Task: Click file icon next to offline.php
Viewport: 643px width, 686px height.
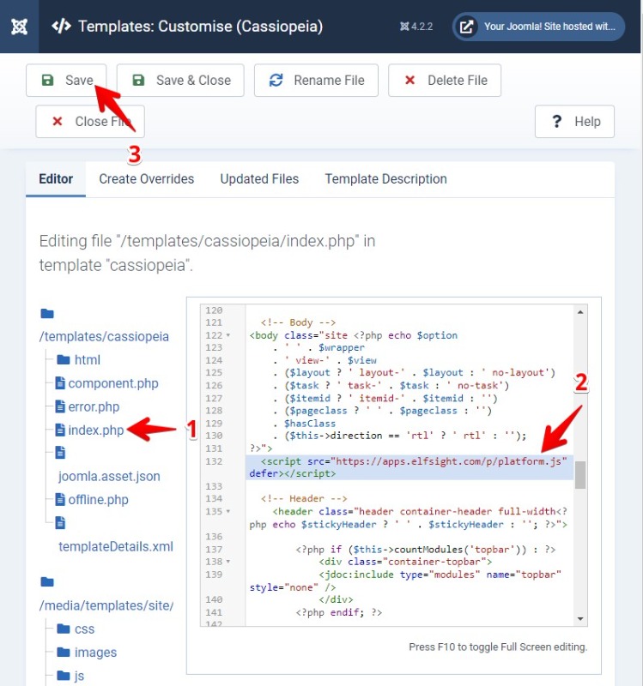Action: click(x=60, y=500)
